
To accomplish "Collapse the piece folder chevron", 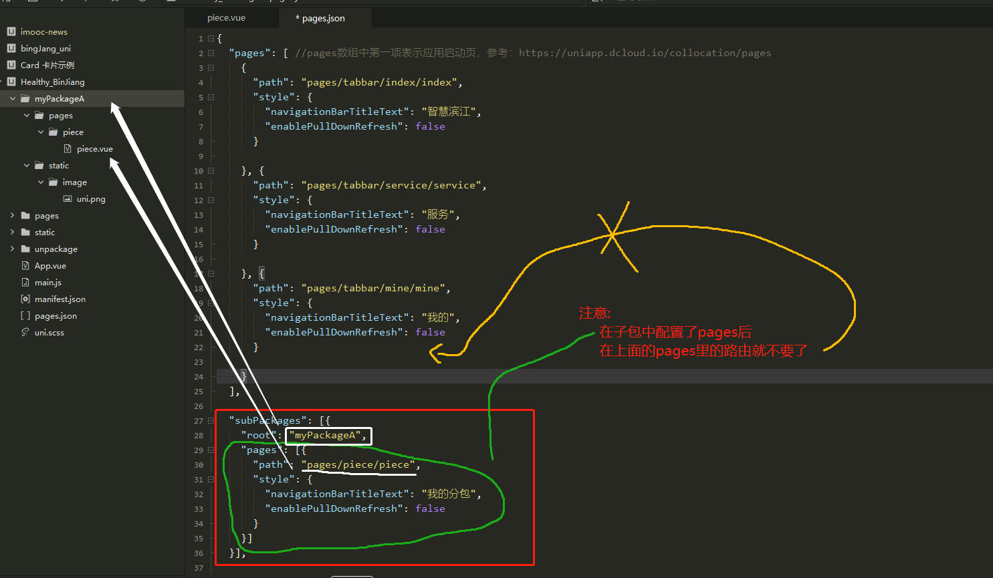I will click(x=41, y=132).
